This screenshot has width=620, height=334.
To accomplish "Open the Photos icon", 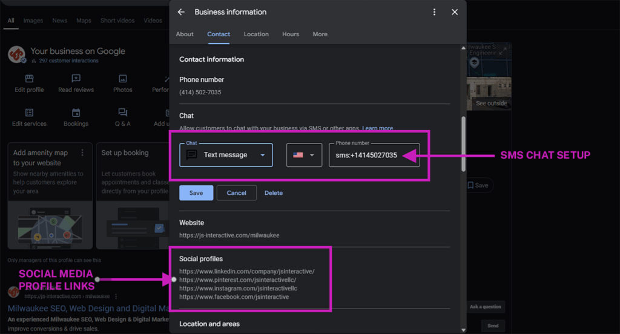I will [123, 79].
